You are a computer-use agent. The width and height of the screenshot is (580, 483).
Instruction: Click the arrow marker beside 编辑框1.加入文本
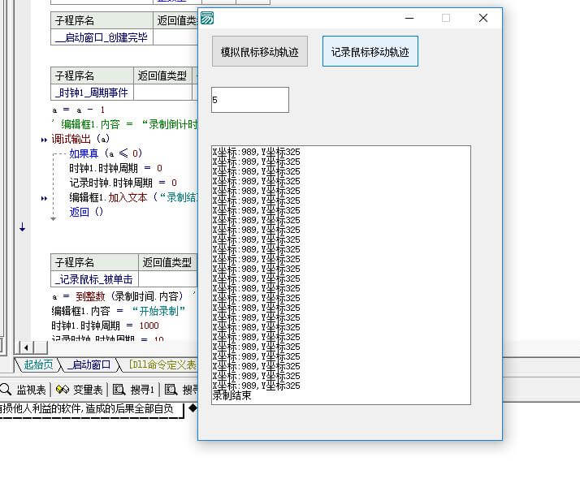pos(44,197)
